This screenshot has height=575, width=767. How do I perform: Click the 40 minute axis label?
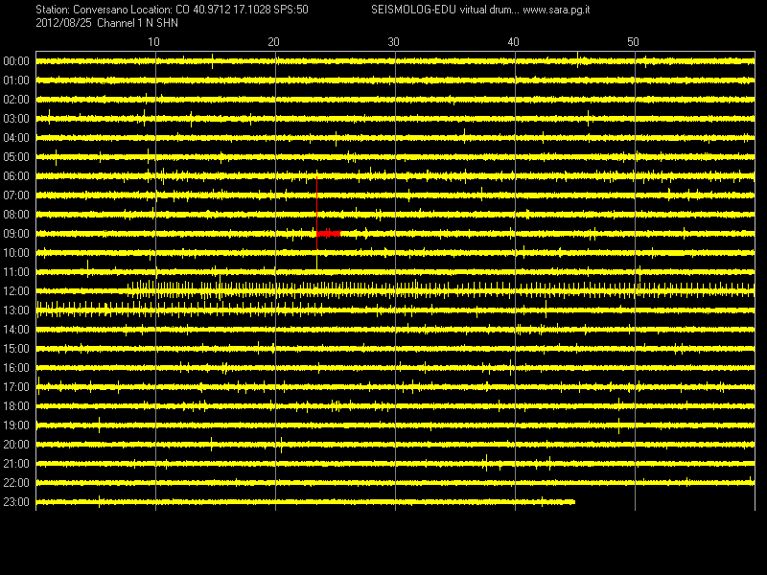tap(513, 42)
